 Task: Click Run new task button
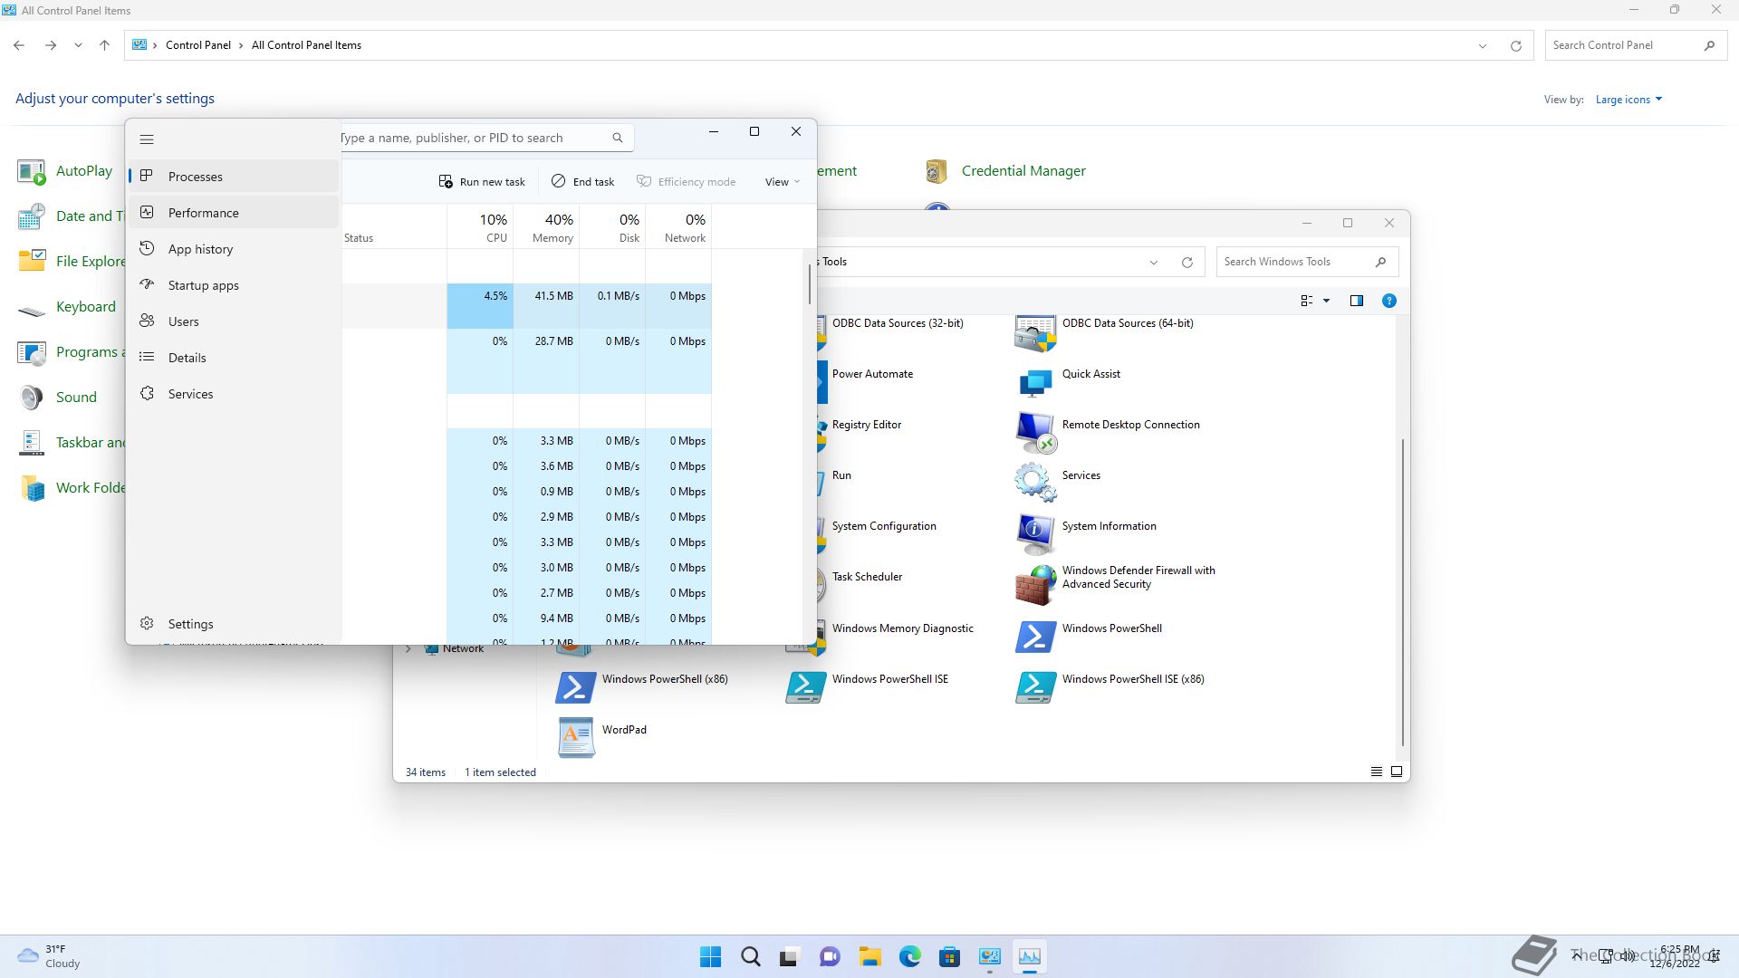click(482, 182)
